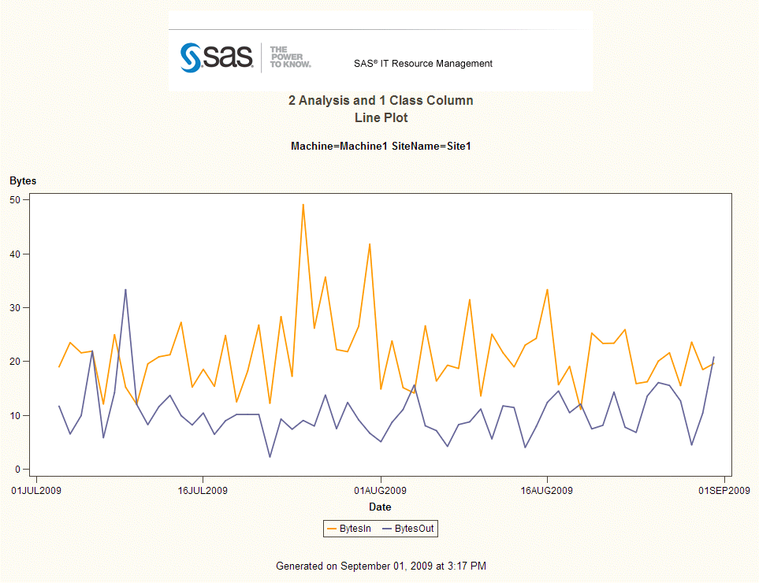Click the 50 tick on the Bytes axis

click(x=15, y=200)
